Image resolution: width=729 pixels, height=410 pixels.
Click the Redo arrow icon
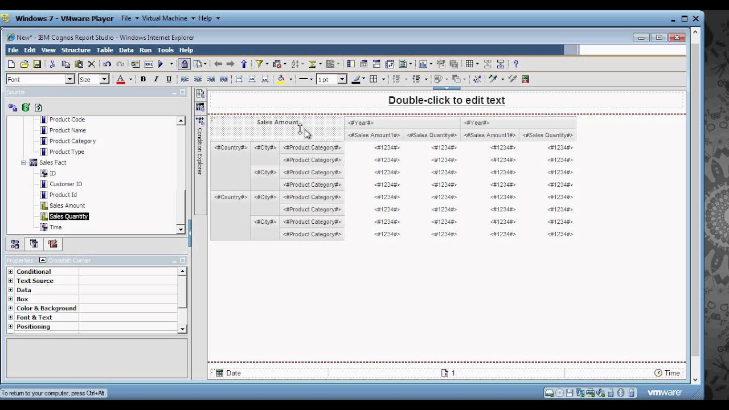pos(120,64)
